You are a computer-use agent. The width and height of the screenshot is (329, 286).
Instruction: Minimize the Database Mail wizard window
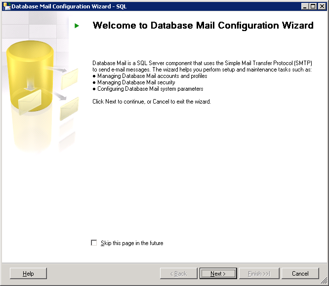(x=305, y=6)
